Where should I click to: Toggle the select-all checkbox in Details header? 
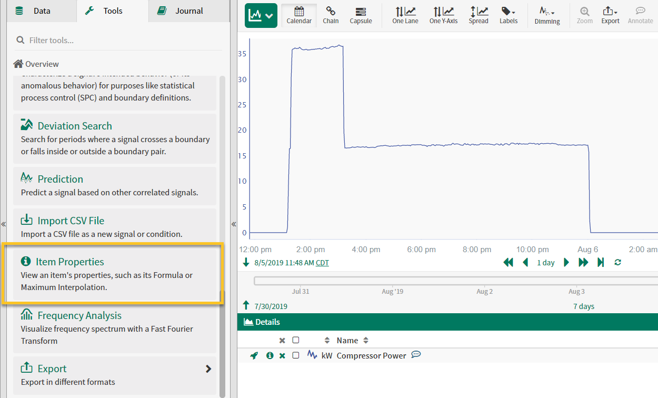296,340
